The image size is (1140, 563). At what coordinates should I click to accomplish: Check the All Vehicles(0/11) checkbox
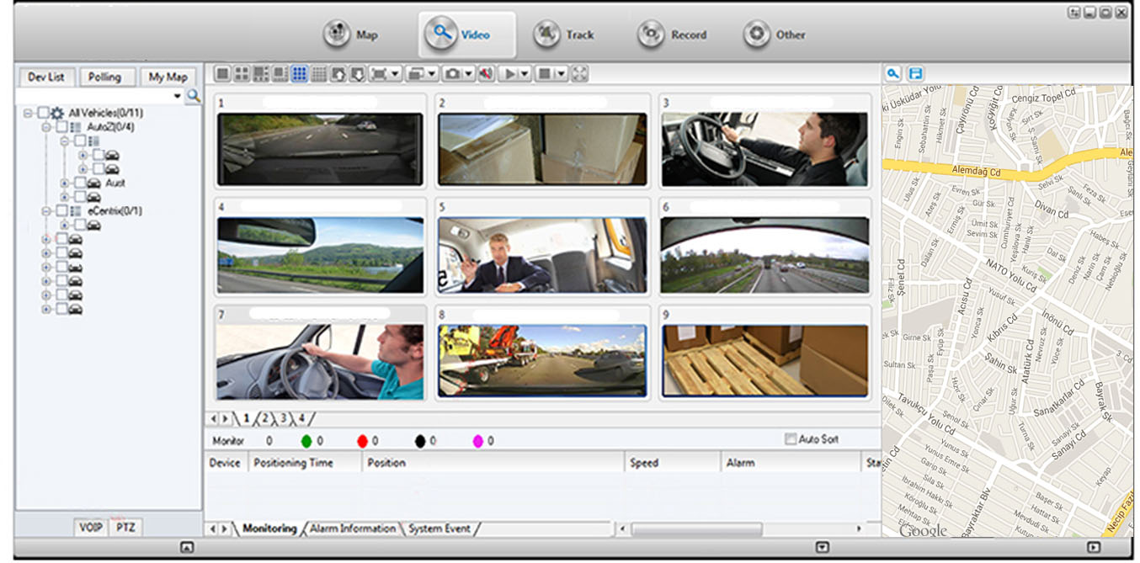[43, 113]
